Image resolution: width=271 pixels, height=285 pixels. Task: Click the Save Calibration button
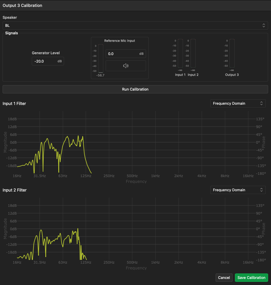(251, 277)
